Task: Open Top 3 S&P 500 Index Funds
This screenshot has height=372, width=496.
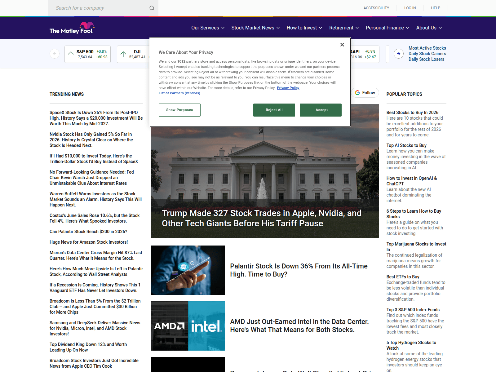Action: coord(413,310)
